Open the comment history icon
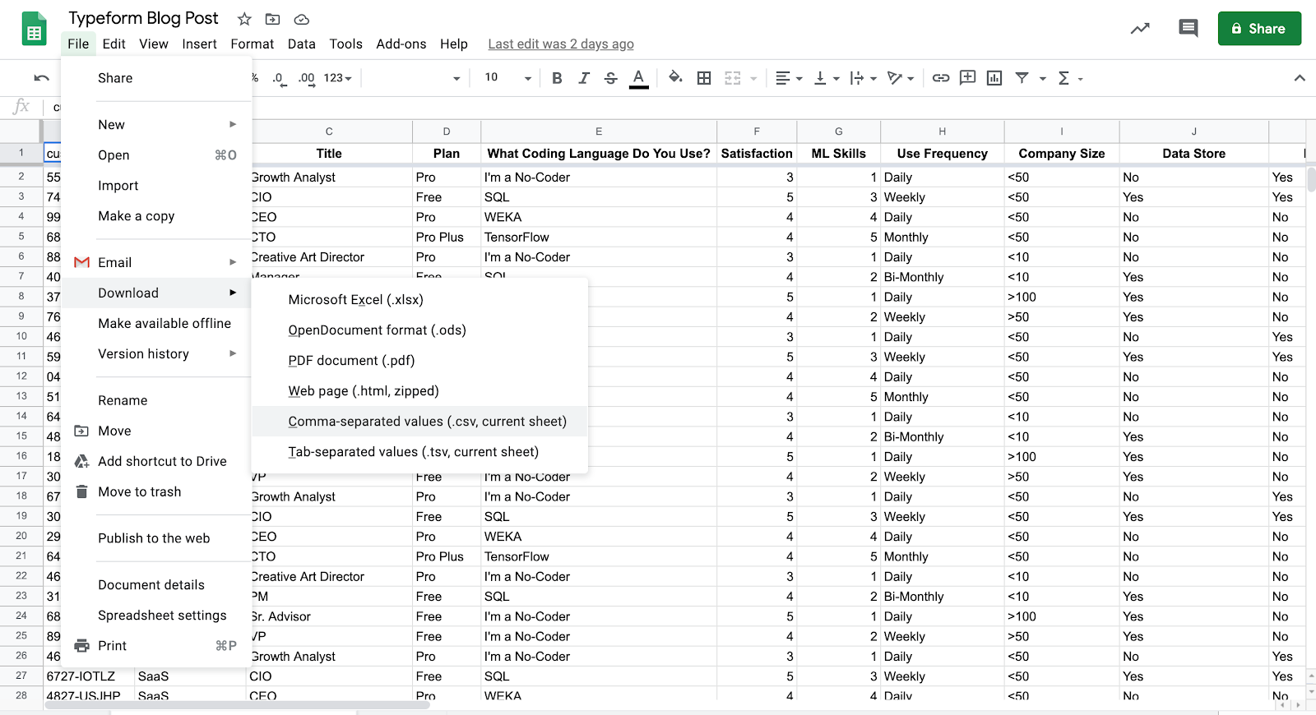This screenshot has height=715, width=1316. [1189, 29]
